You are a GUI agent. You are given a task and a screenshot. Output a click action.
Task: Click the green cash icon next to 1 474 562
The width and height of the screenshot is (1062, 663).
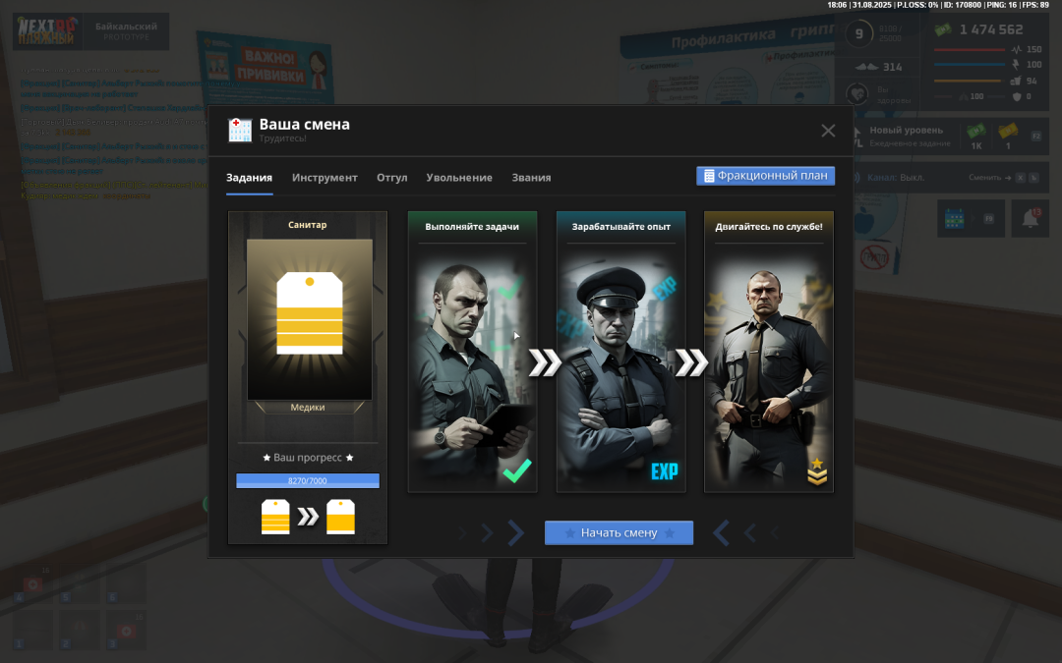coord(944,29)
